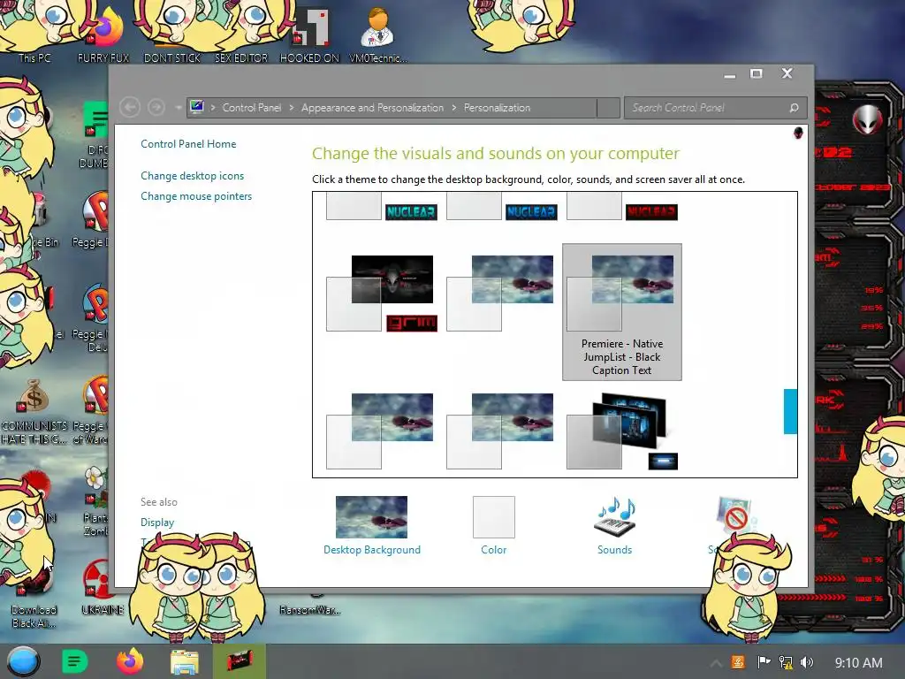Click the clock showing 9:10 AM

859,663
